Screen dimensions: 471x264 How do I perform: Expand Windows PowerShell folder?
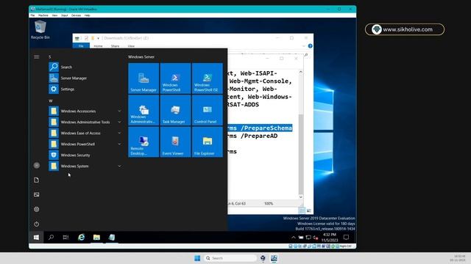tap(85, 144)
